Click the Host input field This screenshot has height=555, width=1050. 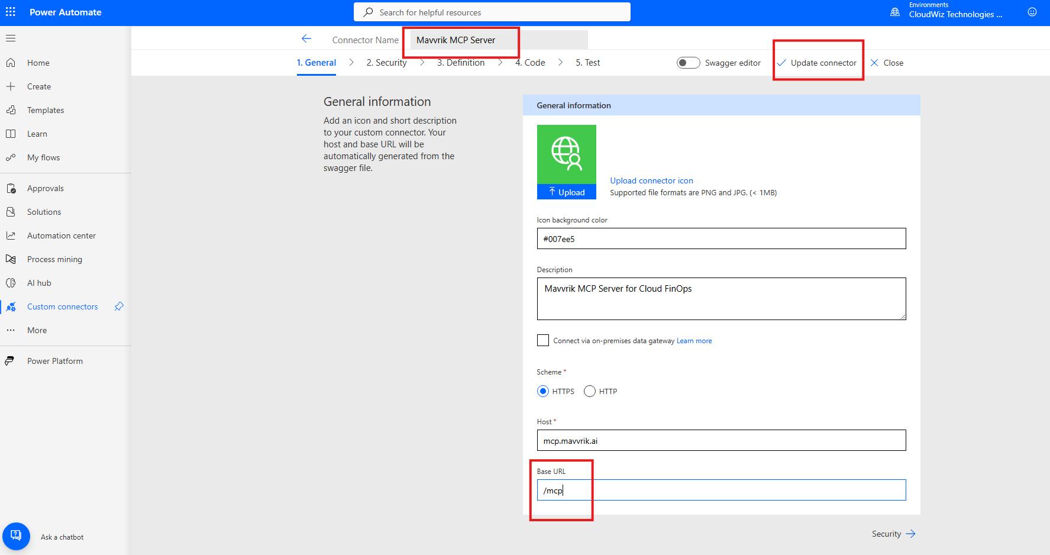tap(721, 440)
